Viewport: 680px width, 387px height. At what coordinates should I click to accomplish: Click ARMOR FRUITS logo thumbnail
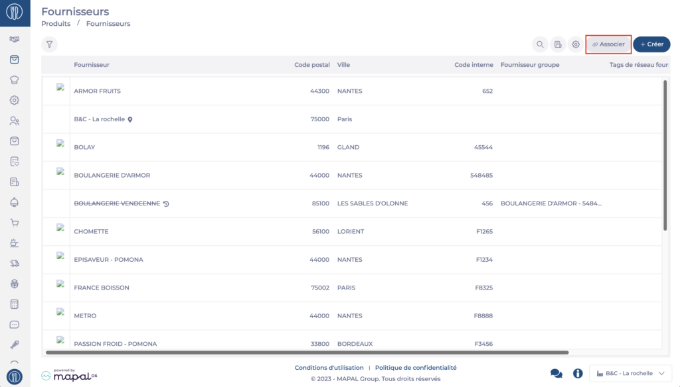coord(60,87)
